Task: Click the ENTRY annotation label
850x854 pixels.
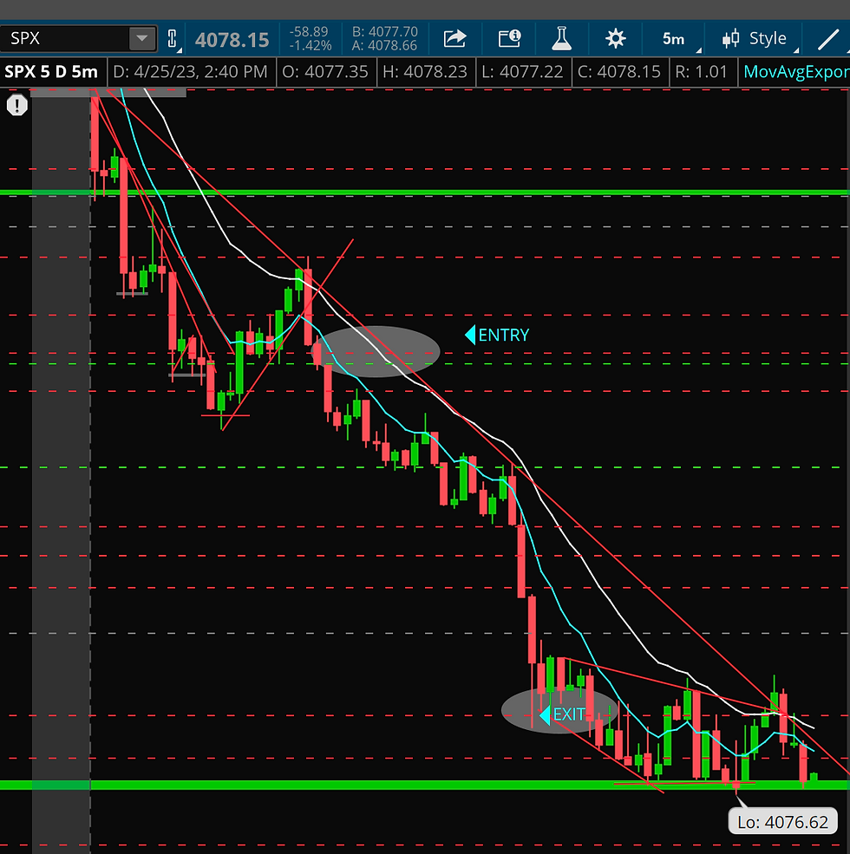Action: [x=498, y=335]
